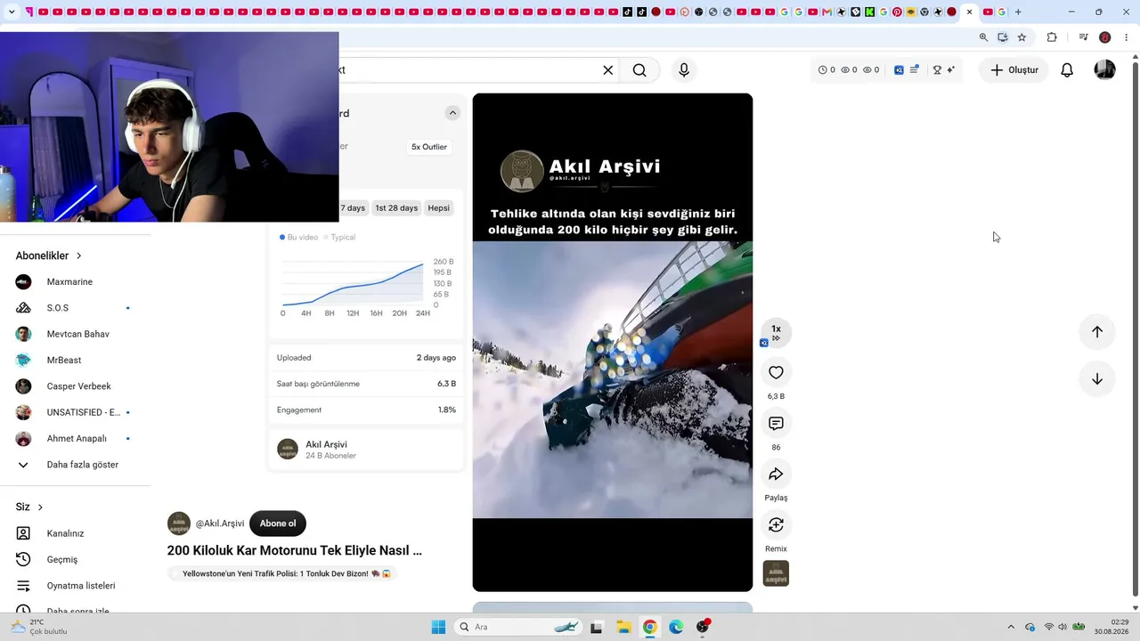Click the Chrome taskbar icon
The width and height of the screenshot is (1140, 641).
point(650,627)
